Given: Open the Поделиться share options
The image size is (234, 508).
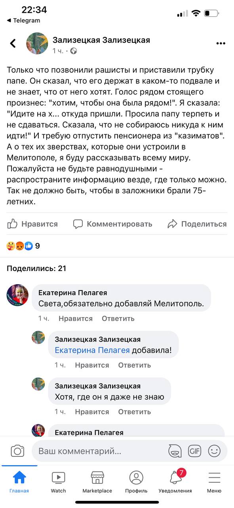Looking at the screenshot, I should pos(198,223).
